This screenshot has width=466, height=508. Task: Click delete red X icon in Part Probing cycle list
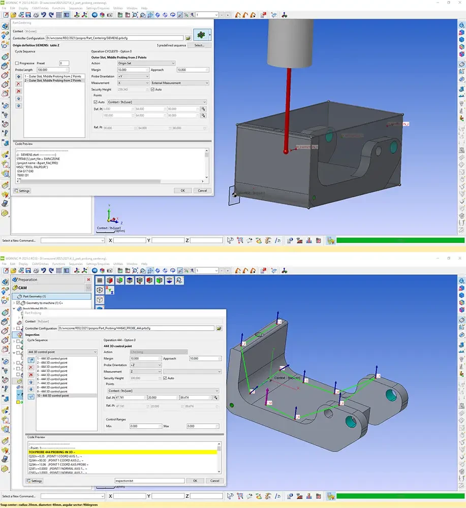31,368
